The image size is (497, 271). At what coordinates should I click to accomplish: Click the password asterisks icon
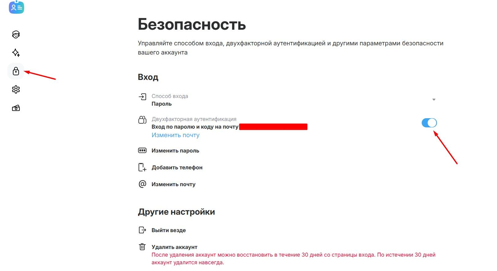click(x=142, y=150)
